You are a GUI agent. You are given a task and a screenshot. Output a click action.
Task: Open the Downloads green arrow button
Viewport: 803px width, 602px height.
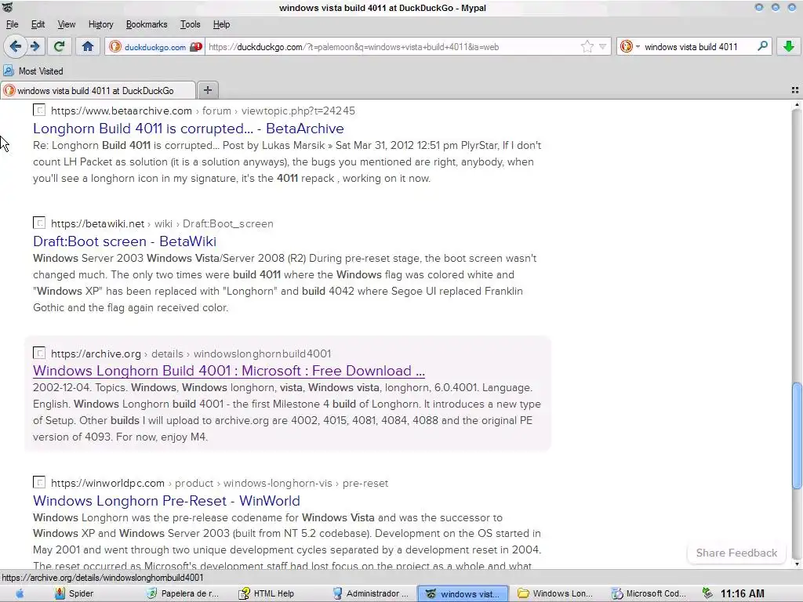pos(789,46)
